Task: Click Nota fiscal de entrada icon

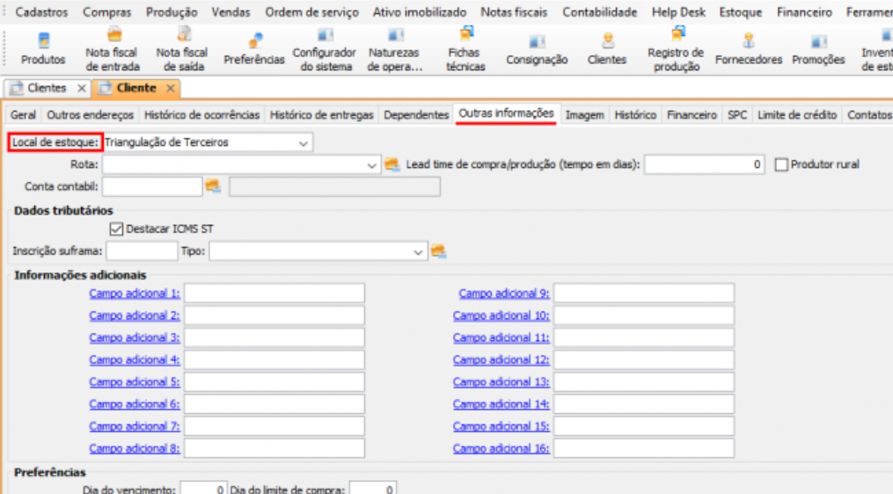Action: coord(112,50)
